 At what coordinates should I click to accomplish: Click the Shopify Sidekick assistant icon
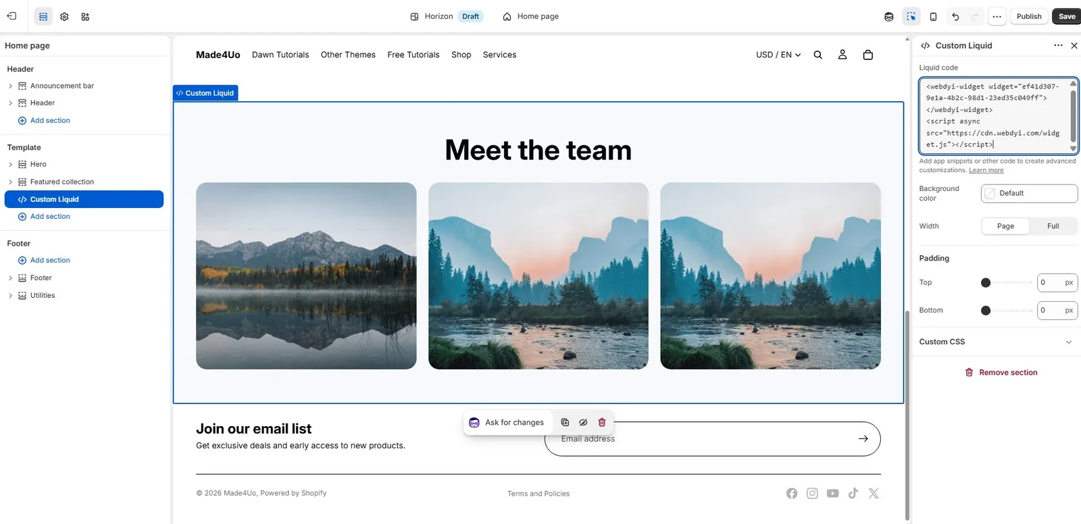pyautogui.click(x=888, y=16)
